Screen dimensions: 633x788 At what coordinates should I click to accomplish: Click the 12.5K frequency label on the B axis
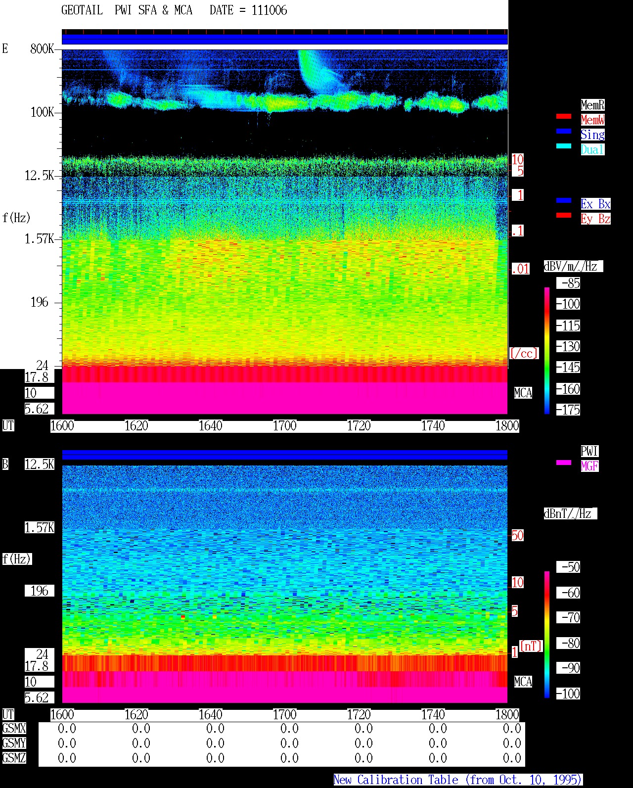pyautogui.click(x=40, y=464)
